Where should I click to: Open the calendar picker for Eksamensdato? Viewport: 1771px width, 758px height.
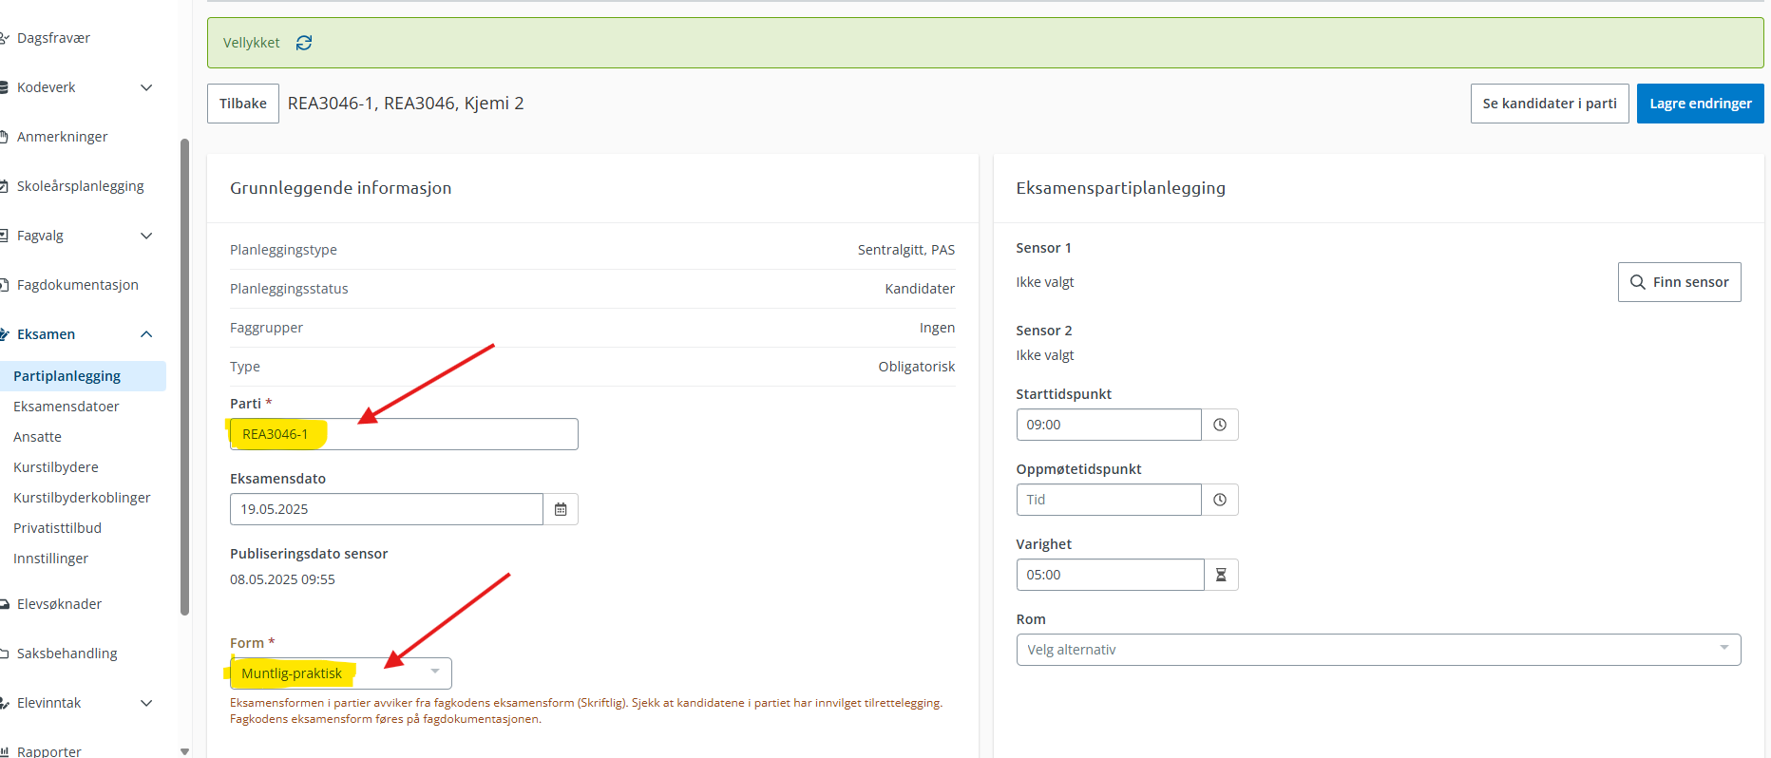pyautogui.click(x=561, y=509)
